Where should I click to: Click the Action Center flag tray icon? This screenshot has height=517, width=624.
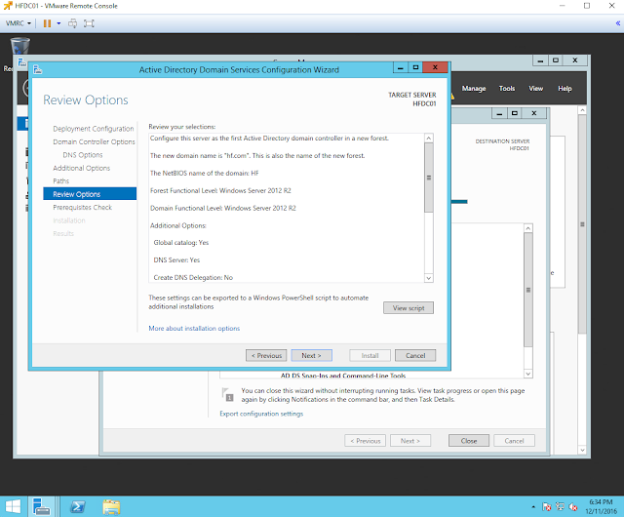pyautogui.click(x=547, y=506)
